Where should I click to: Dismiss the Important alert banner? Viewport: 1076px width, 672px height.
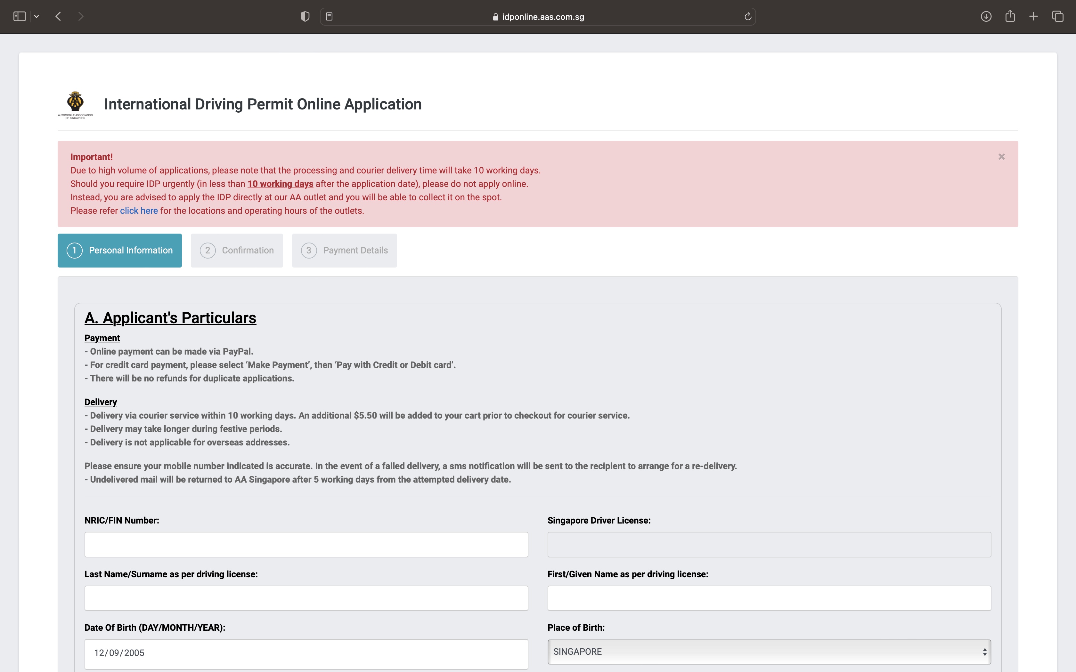pos(1001,156)
